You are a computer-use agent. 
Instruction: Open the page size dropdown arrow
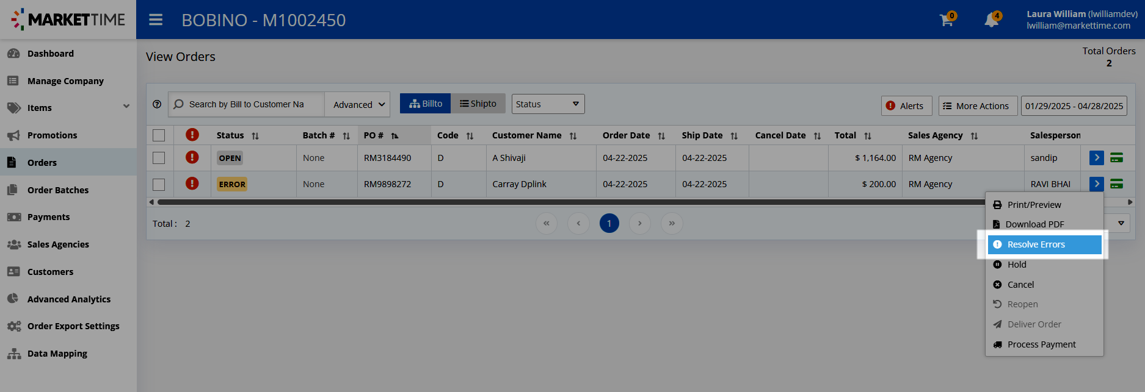point(1121,223)
